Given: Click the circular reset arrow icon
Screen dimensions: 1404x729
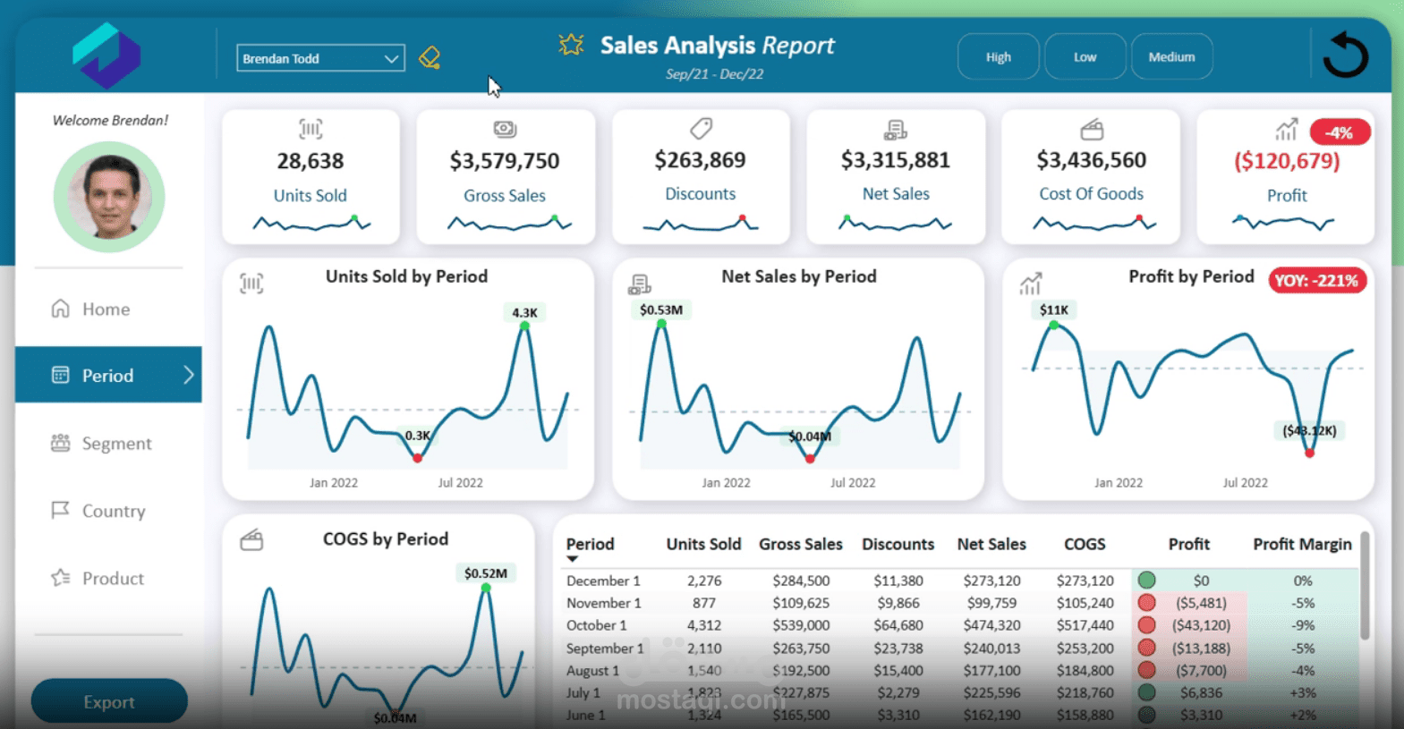Looking at the screenshot, I should (x=1346, y=55).
